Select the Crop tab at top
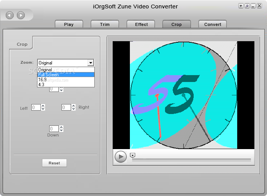The image size is (267, 196). tap(176, 24)
